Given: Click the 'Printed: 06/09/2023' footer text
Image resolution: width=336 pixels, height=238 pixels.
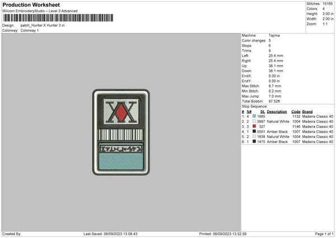Looking at the screenshot, I should (215, 234).
